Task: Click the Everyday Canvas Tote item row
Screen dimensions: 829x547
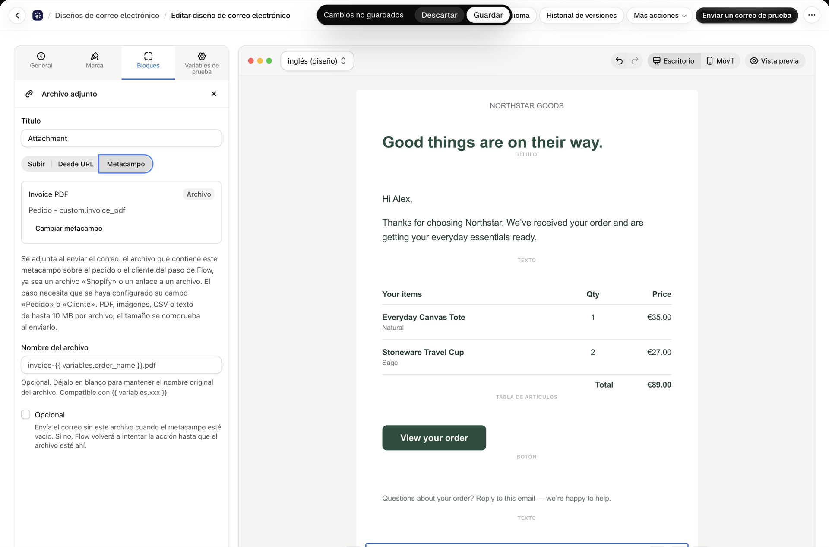Action: tap(526, 322)
